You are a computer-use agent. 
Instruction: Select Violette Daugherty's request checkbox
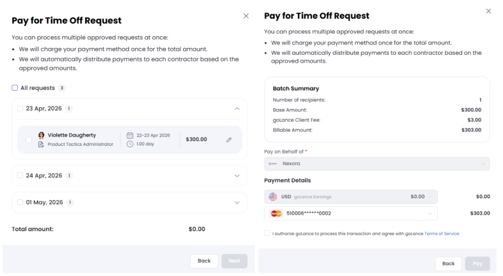tap(29, 140)
